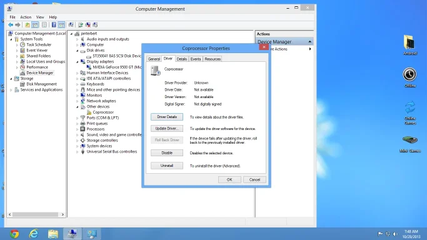
Task: Expand Audio inputs and outputs category
Action: point(78,39)
